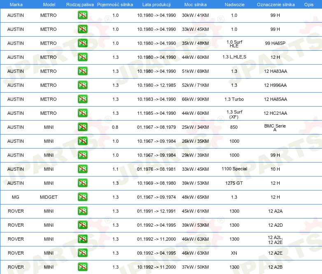Click the Marka column header
The width and height of the screenshot is (322, 274).
[16, 5]
